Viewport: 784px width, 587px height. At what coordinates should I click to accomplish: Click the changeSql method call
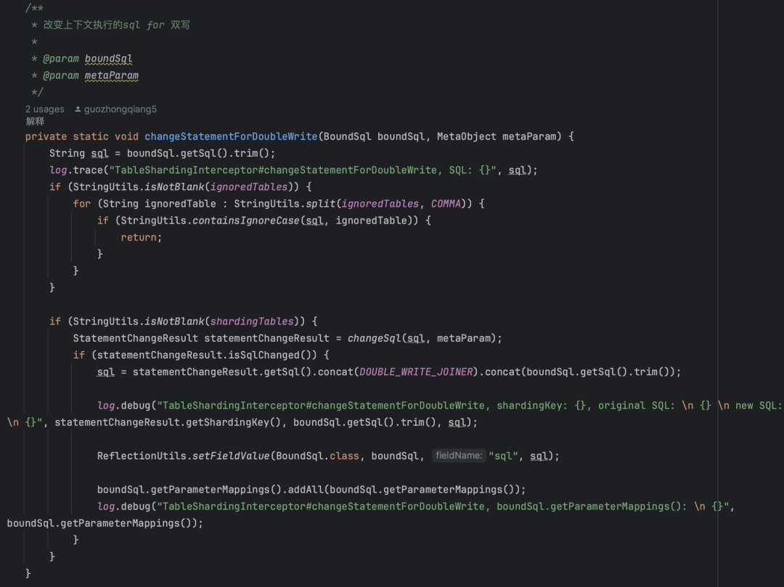pos(374,338)
